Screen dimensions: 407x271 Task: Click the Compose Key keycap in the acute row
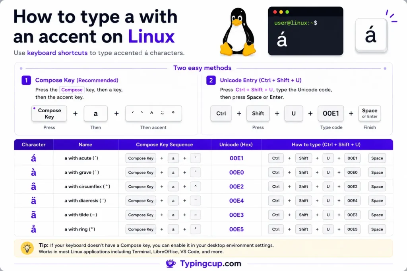click(141, 158)
